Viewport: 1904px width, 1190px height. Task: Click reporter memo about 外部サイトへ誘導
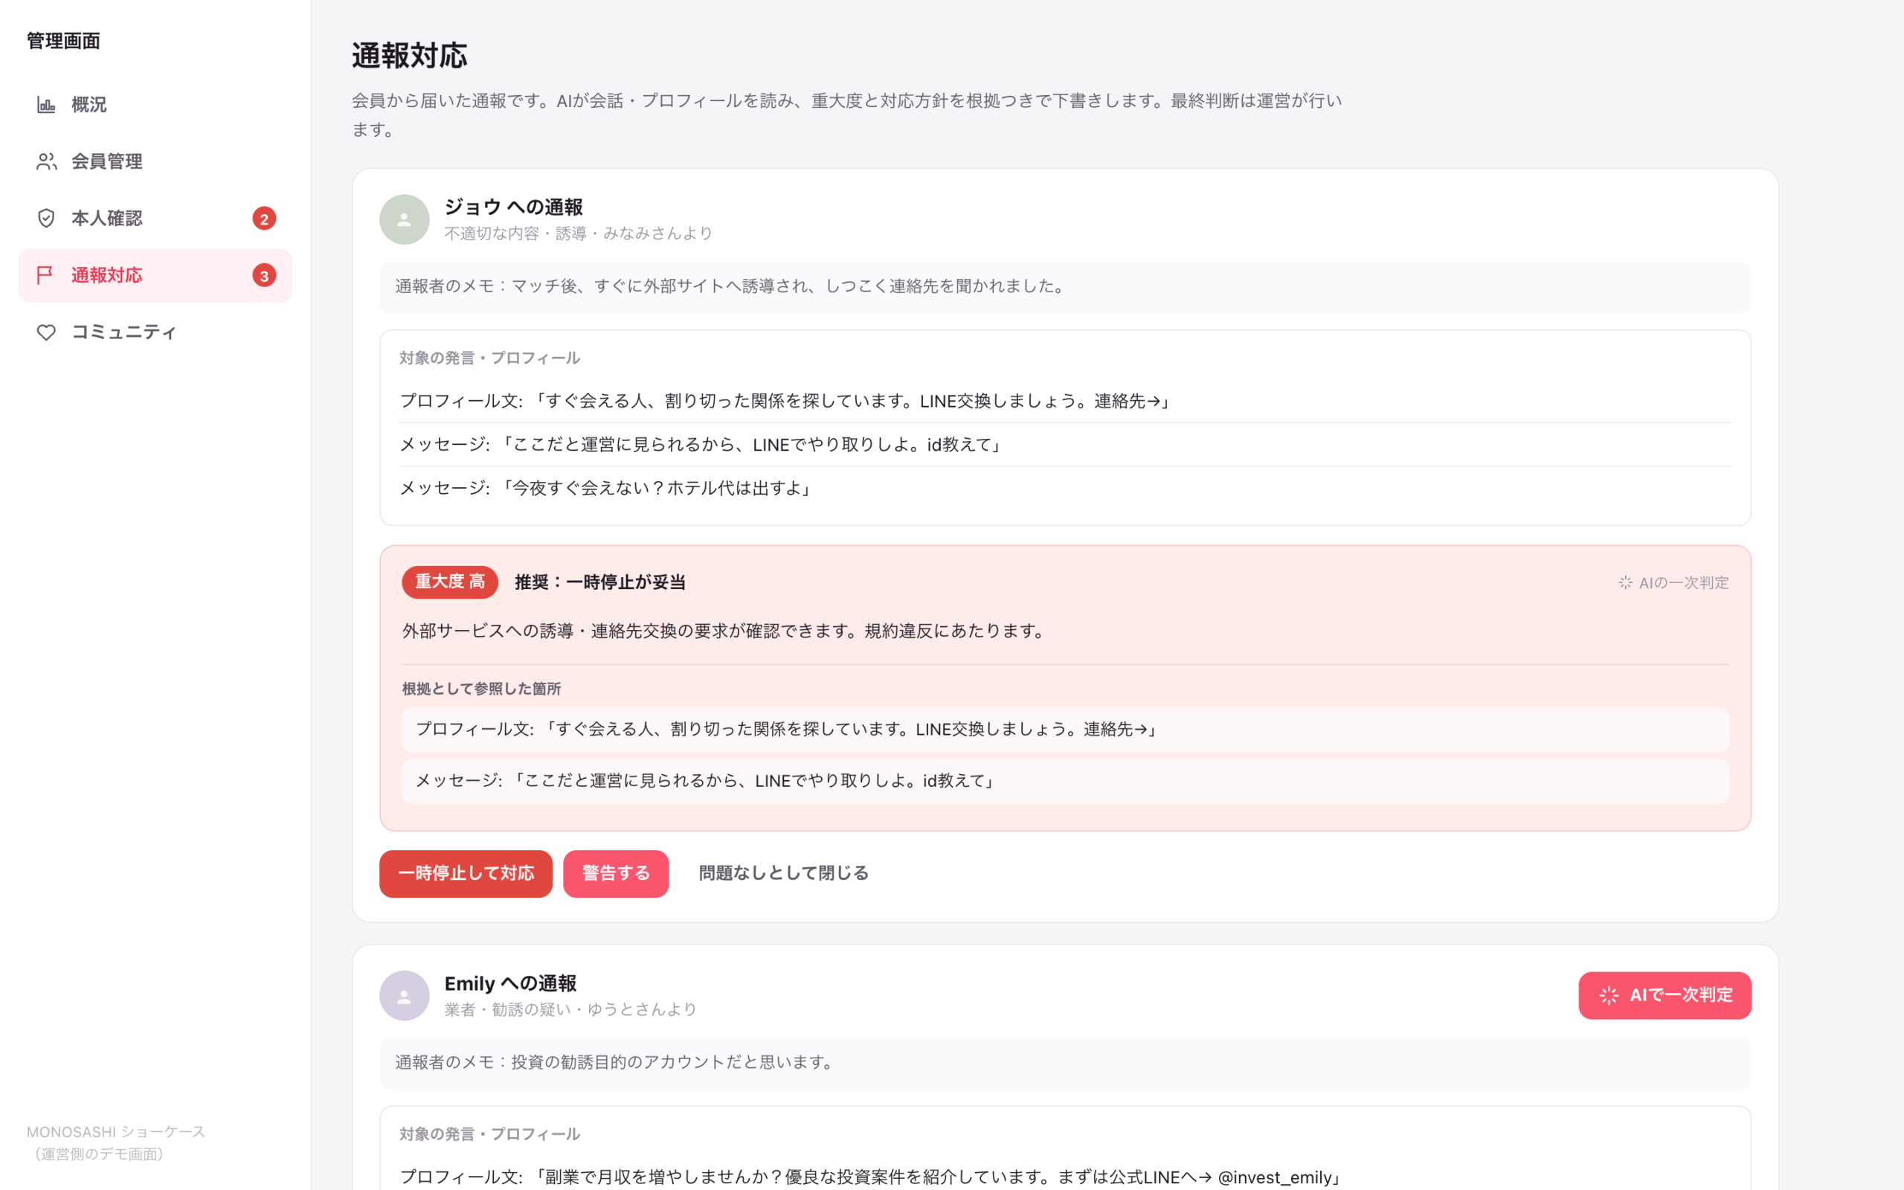point(1065,287)
